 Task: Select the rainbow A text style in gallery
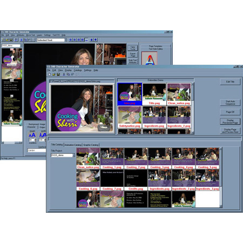click(x=150, y=59)
